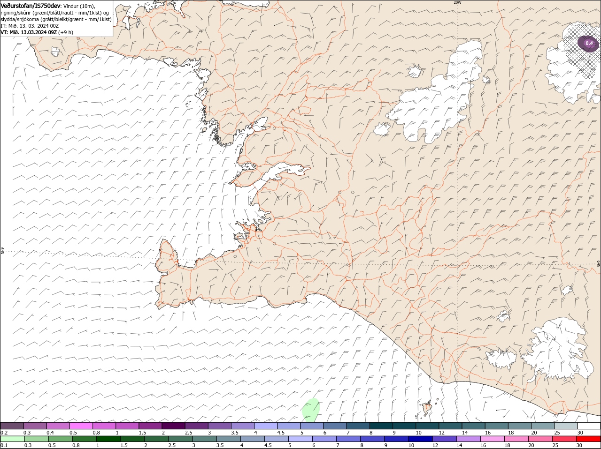The image size is (601, 449).
Task: Click the IT: Mið. 13. 03. 2024 00Z line
Action: pos(29,26)
